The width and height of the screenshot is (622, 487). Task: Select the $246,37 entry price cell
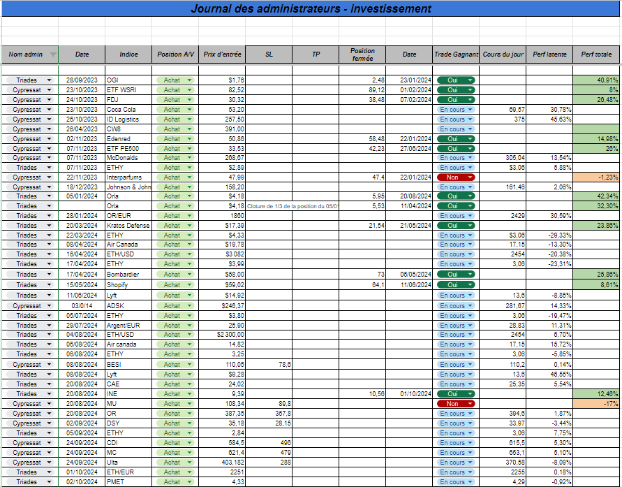pos(222,306)
